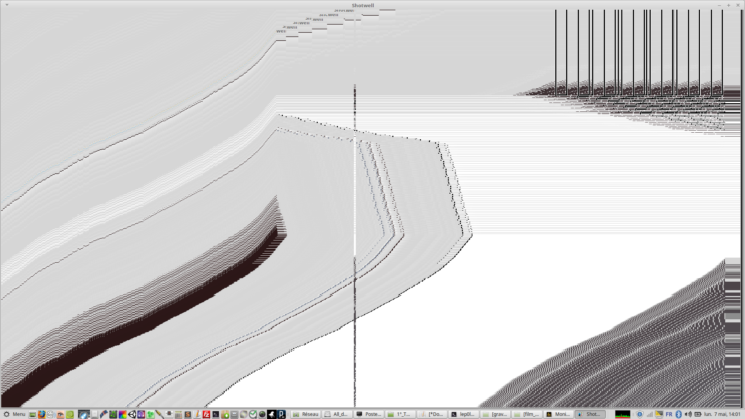Click the clock showing lun. 7 mai
The image size is (745, 419).
click(x=722, y=414)
